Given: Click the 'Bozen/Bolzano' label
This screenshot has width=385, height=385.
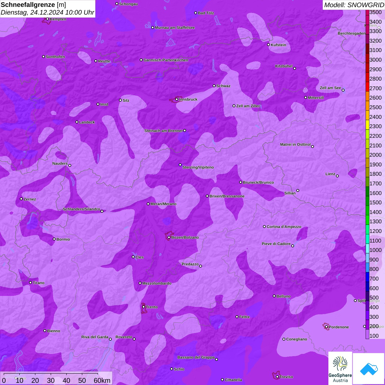Looking at the screenshot, I should tap(185, 237).
